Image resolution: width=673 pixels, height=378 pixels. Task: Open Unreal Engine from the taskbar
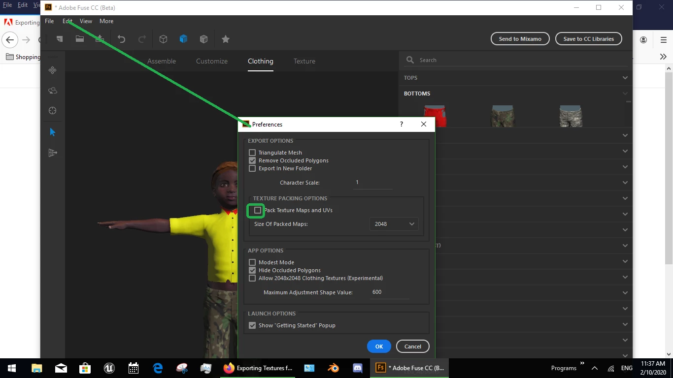pos(109,368)
